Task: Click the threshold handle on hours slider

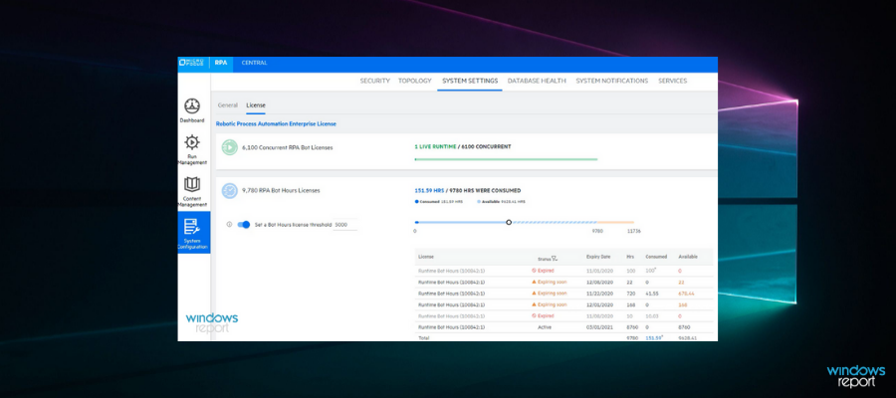Action: [509, 222]
